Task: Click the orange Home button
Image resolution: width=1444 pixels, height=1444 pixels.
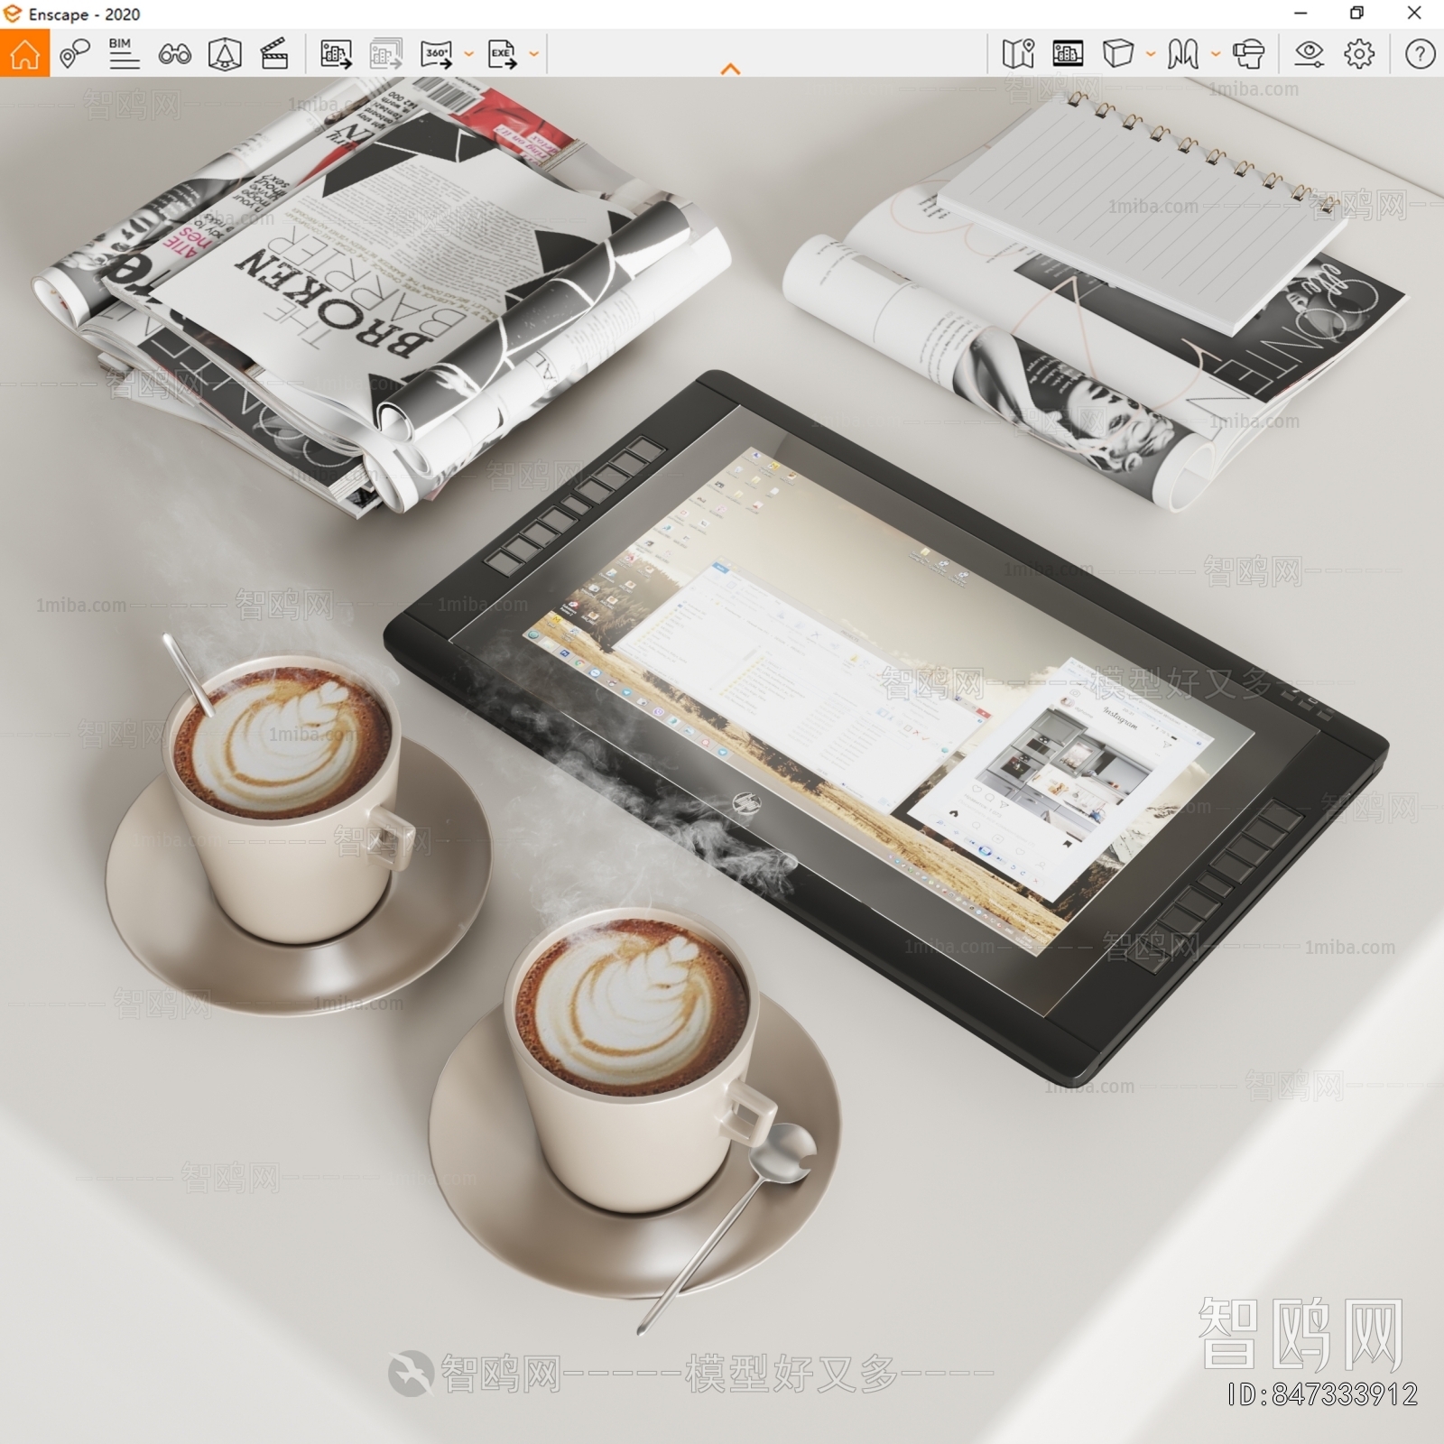Action: click(24, 53)
